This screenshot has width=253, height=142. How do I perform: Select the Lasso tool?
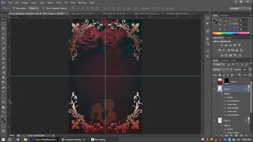4,29
